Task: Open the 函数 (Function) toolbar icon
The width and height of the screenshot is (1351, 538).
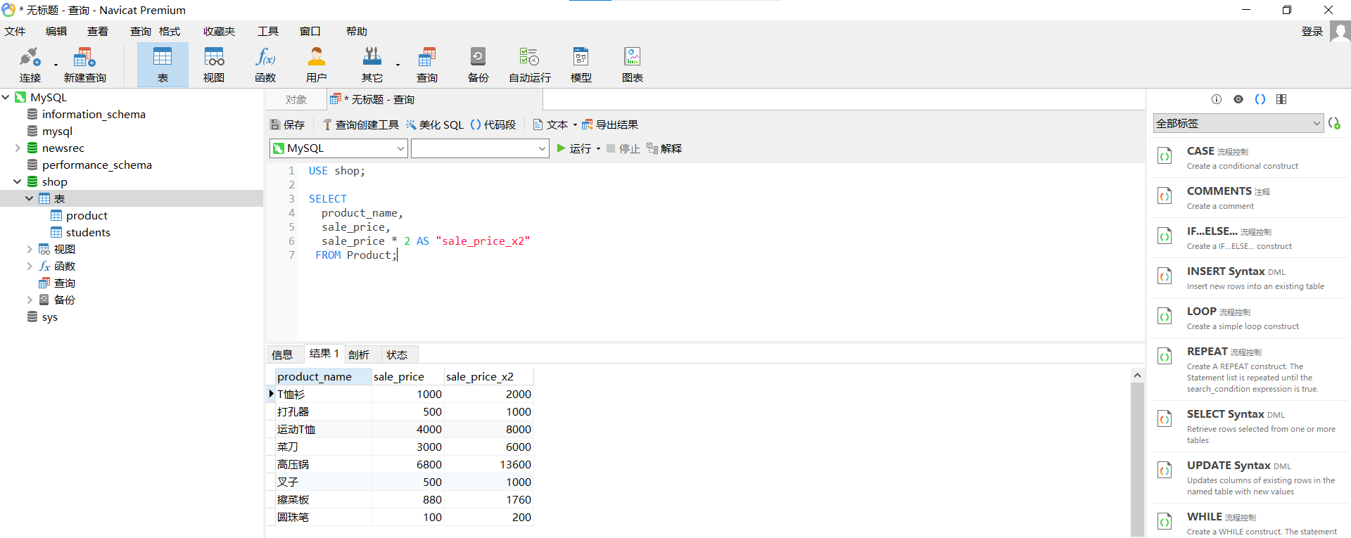Action: click(265, 65)
